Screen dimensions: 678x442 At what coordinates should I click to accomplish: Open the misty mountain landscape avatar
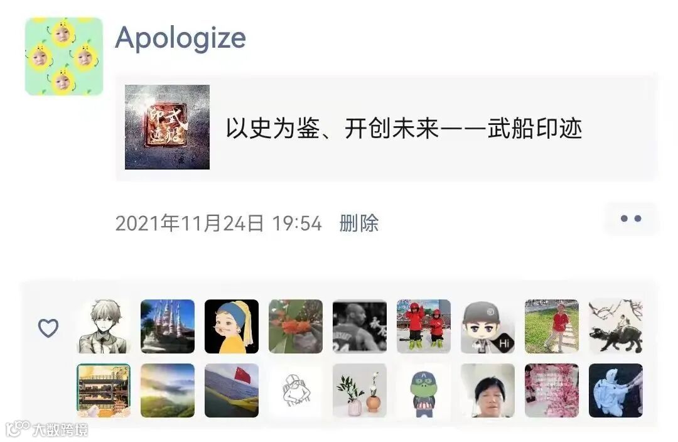(x=168, y=391)
